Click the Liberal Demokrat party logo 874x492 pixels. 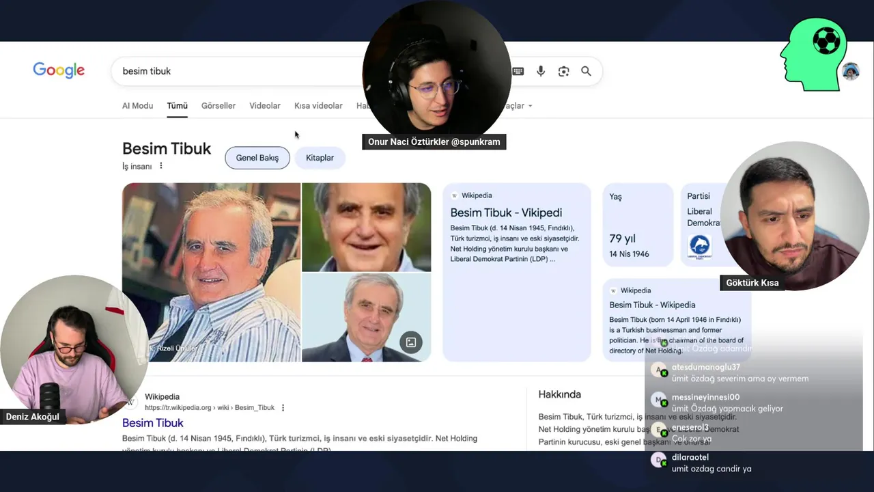tap(699, 246)
